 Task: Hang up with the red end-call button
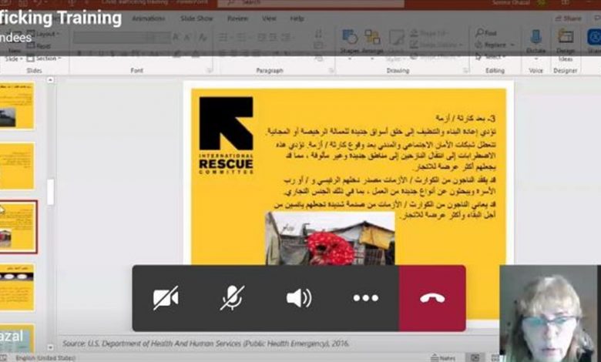pos(432,298)
